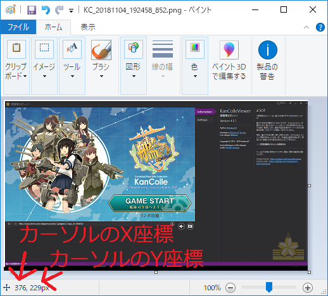Click the zoom out minus button
Screen dimensions: 328x296
coord(230,288)
